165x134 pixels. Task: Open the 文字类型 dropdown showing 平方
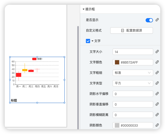tap(133, 83)
